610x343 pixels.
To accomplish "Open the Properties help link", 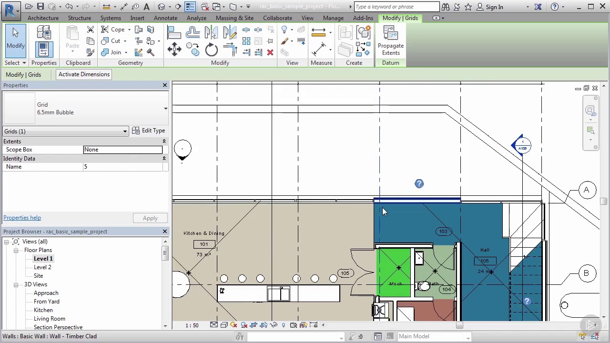I will point(22,218).
